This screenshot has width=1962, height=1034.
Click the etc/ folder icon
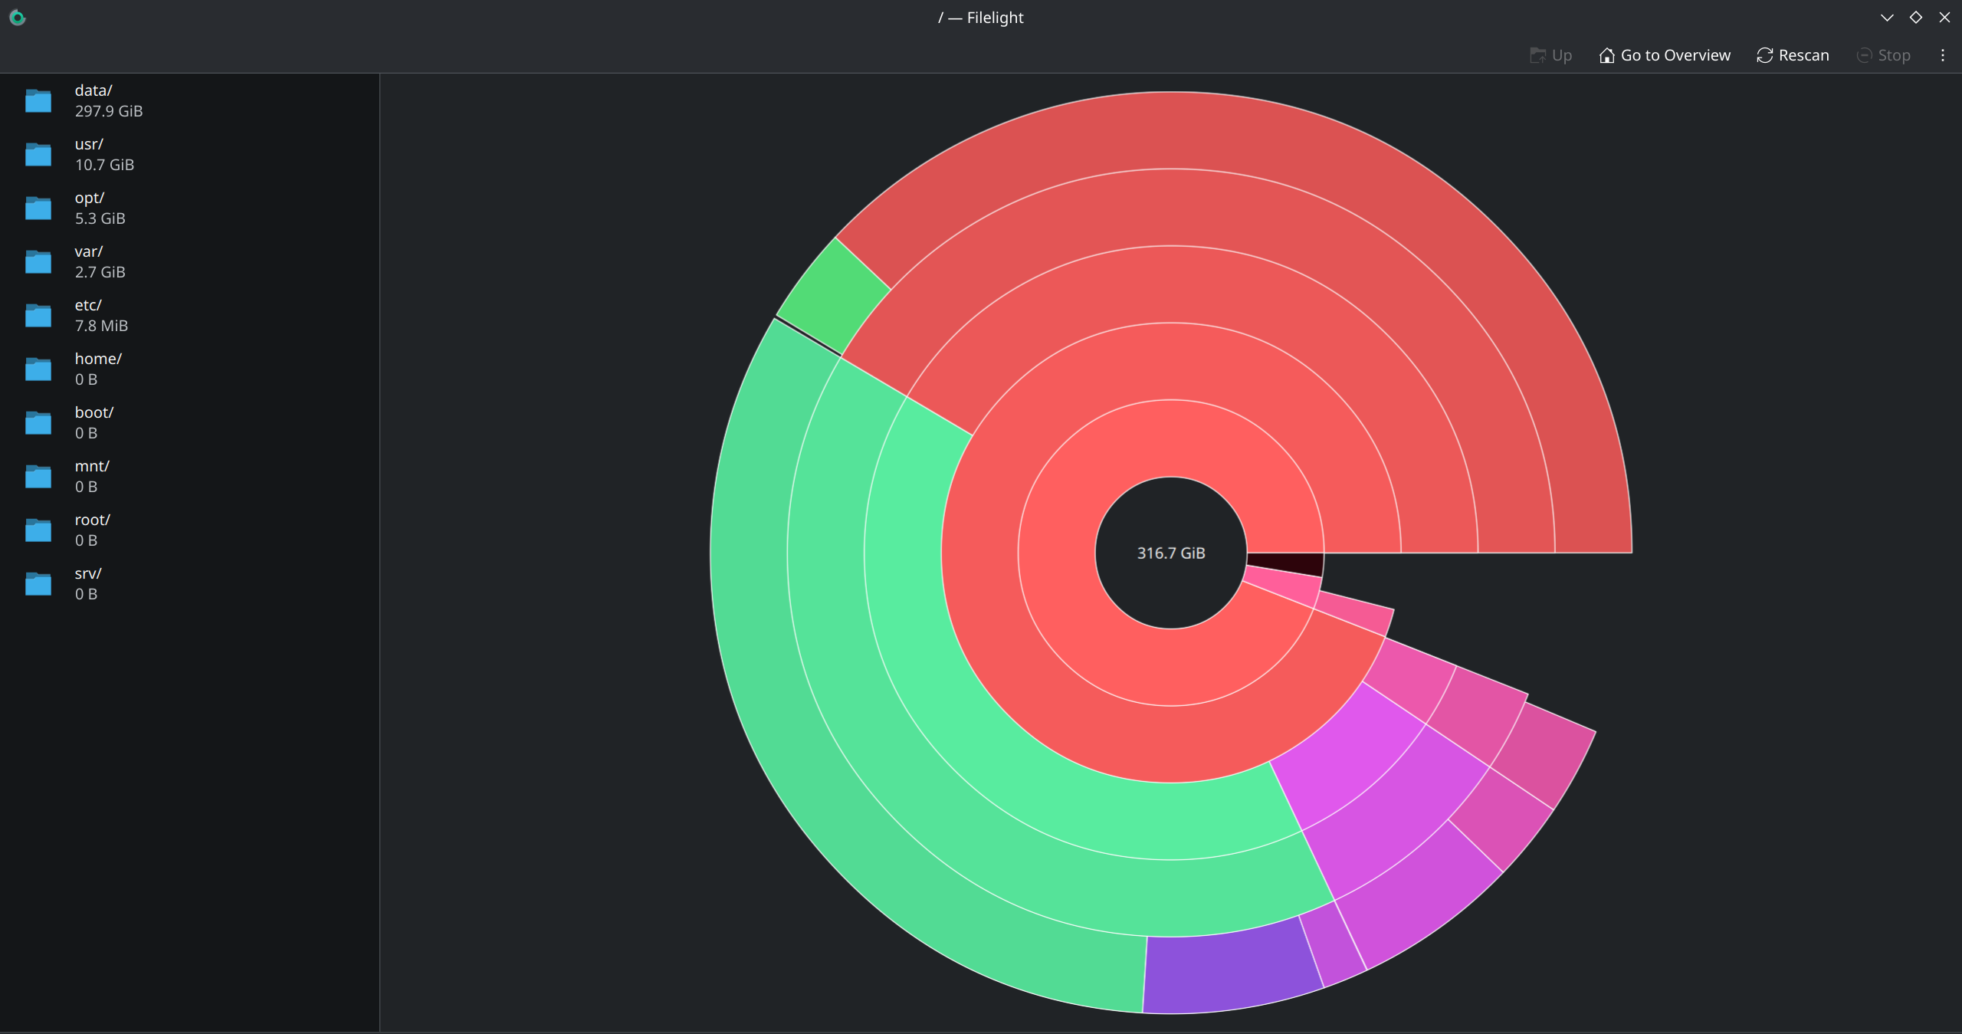[38, 315]
